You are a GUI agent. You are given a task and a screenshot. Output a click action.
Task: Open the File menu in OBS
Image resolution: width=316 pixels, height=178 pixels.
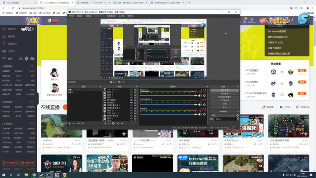pyautogui.click(x=71, y=16)
